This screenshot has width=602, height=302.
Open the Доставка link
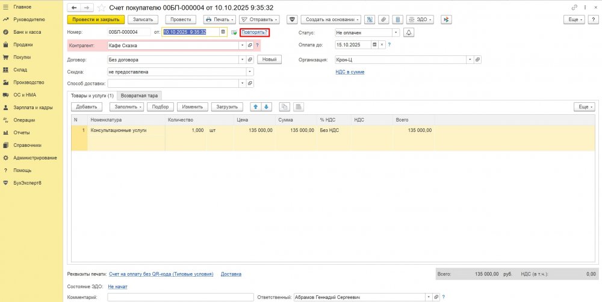pos(231,274)
